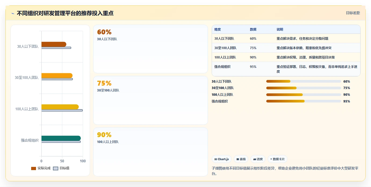Open the 90% data card
The width and height of the screenshot is (371, 187).
click(150, 152)
